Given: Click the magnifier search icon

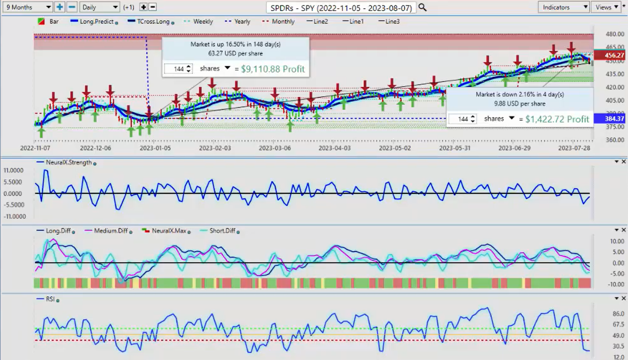Looking at the screenshot, I should coord(422,7).
